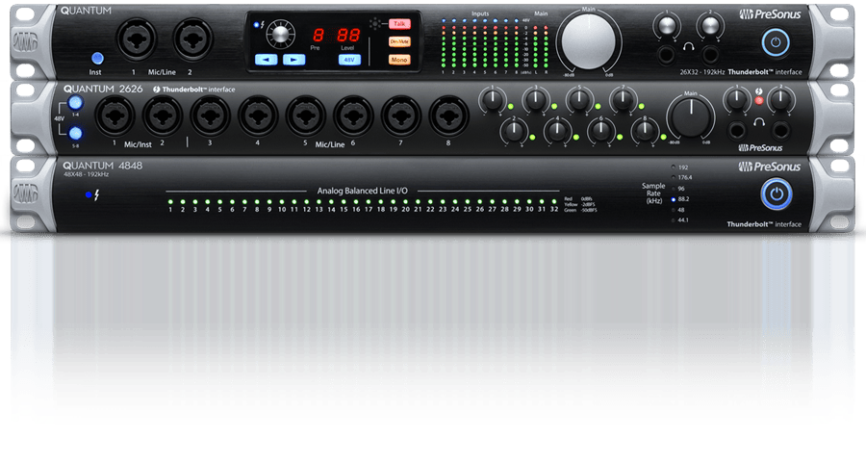
Task: Select previous preamp with the left arrow button
Action: [x=266, y=59]
